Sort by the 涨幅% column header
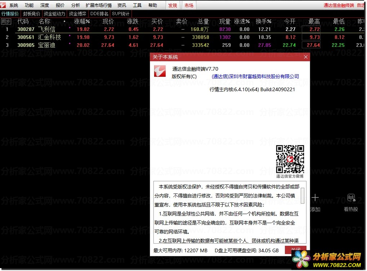The image size is (367, 271). [x=82, y=22]
